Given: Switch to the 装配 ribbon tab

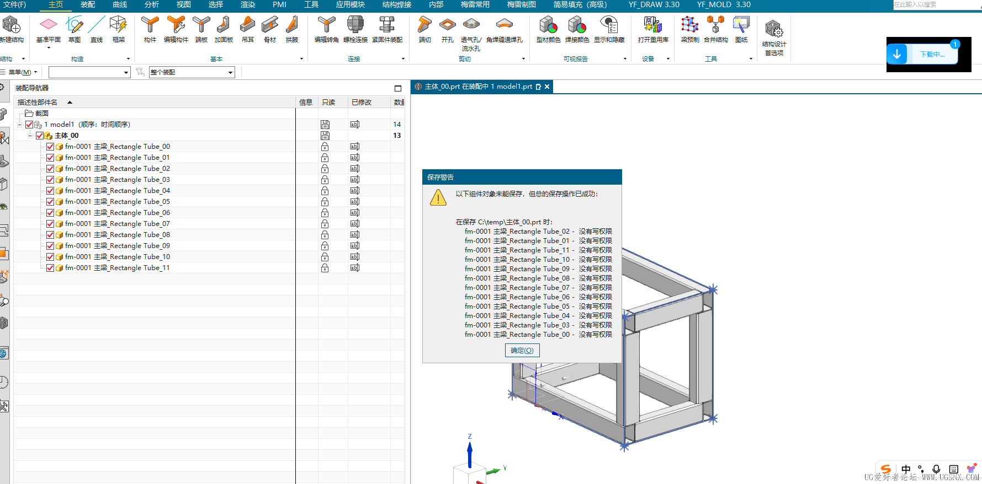Looking at the screenshot, I should [x=88, y=5].
